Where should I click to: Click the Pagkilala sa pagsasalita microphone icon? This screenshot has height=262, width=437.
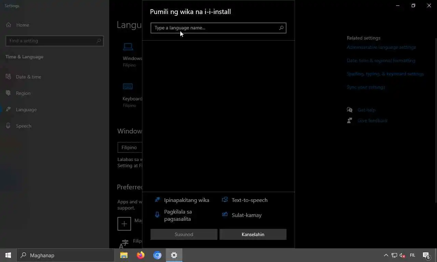pos(157,215)
